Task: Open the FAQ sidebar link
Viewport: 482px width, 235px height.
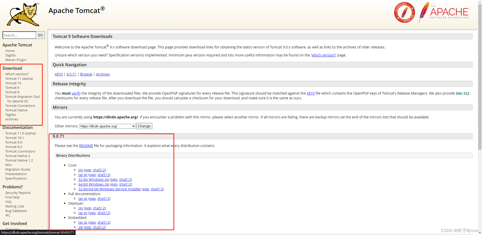Action: 8,202
